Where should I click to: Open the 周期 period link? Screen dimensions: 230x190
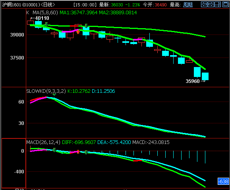pos(188,5)
